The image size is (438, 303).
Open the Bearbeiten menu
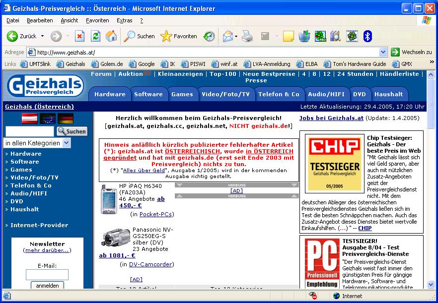coord(40,20)
